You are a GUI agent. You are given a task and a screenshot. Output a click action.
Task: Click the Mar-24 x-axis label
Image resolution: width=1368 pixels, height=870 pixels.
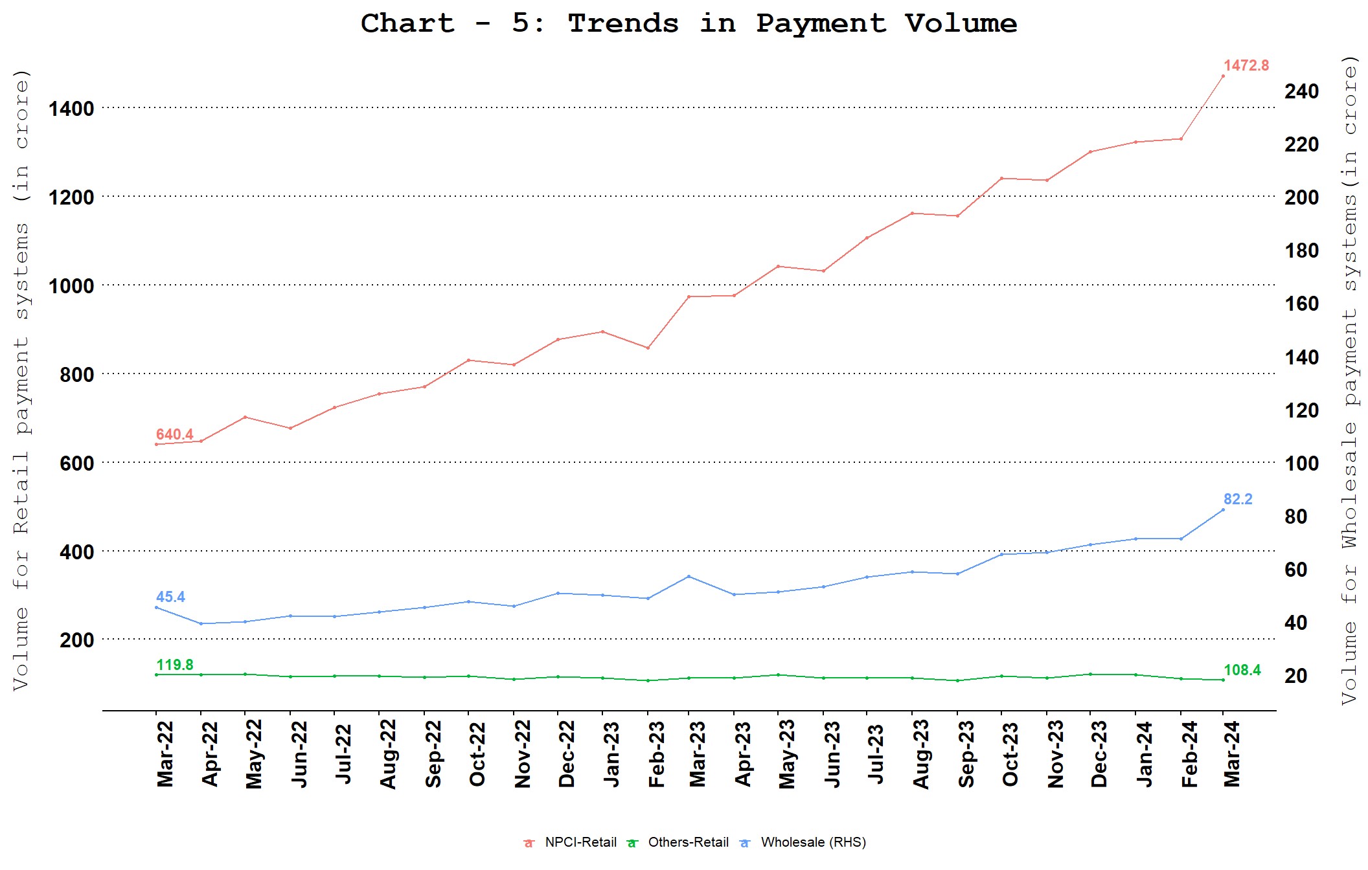click(1232, 754)
